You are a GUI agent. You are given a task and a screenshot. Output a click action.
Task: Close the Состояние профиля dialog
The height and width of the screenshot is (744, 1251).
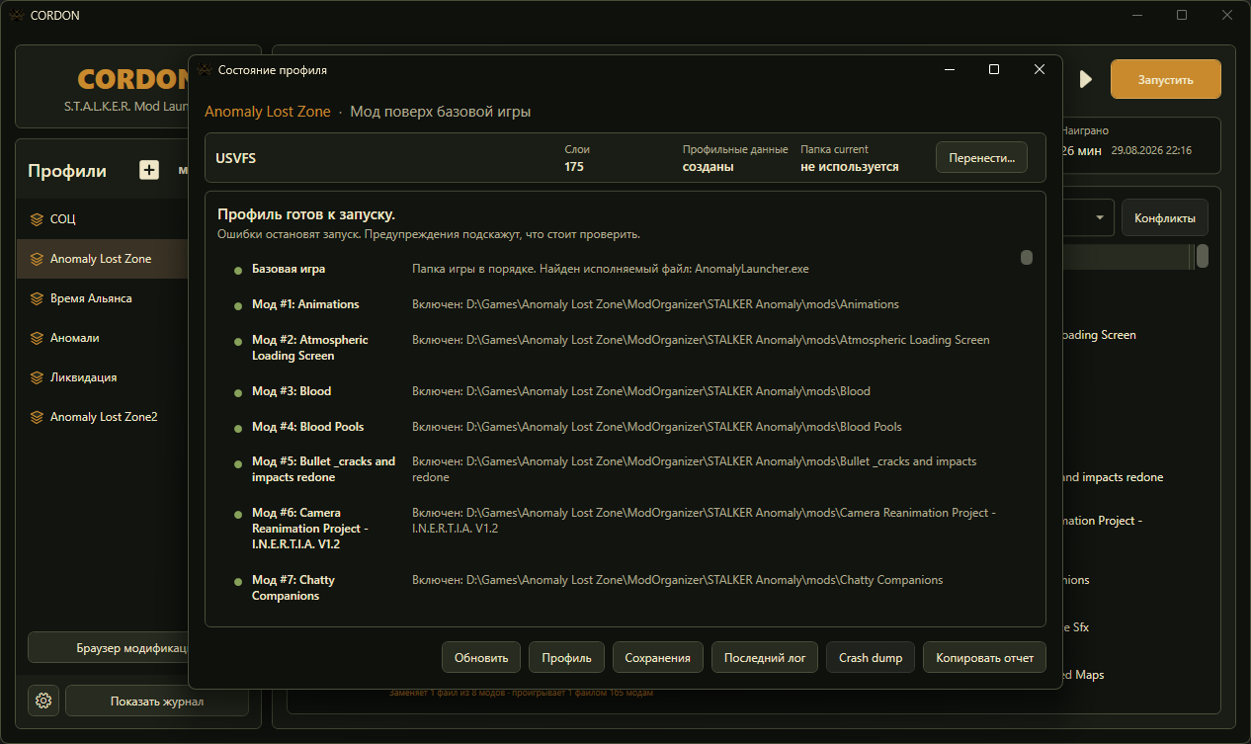coord(1040,69)
